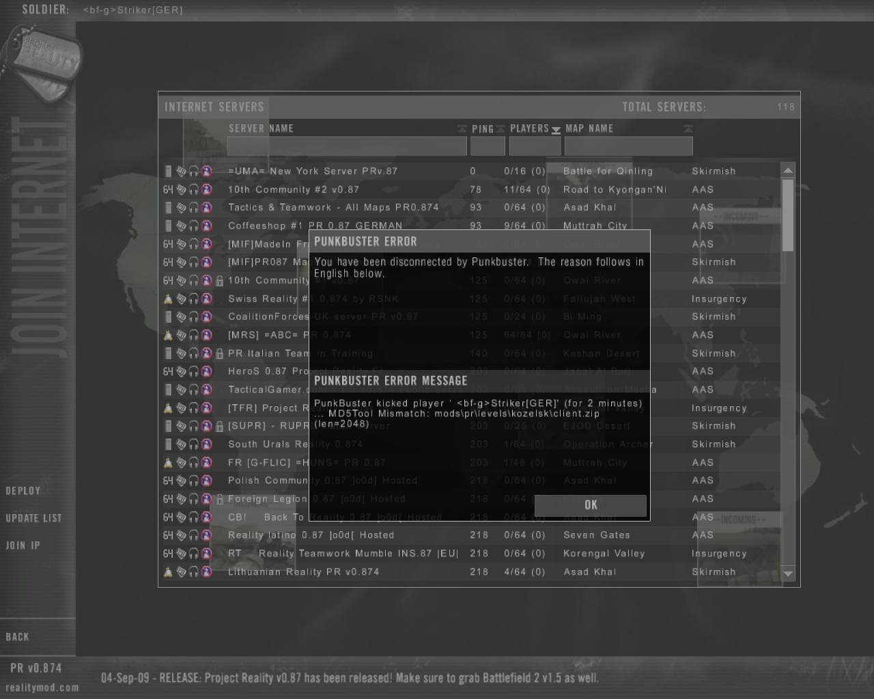This screenshot has width=874, height=699.
Task: Click the total servers count 118
Action: [x=786, y=107]
